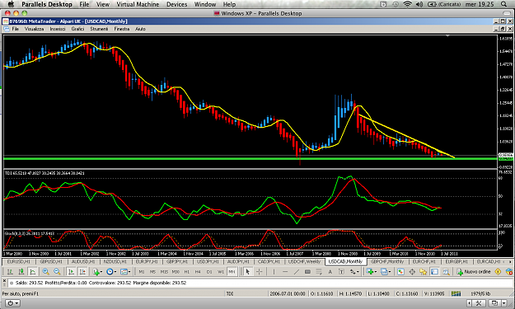515x309 pixels.
Task: Toggle the Terminal panel
Action: coord(434,272)
